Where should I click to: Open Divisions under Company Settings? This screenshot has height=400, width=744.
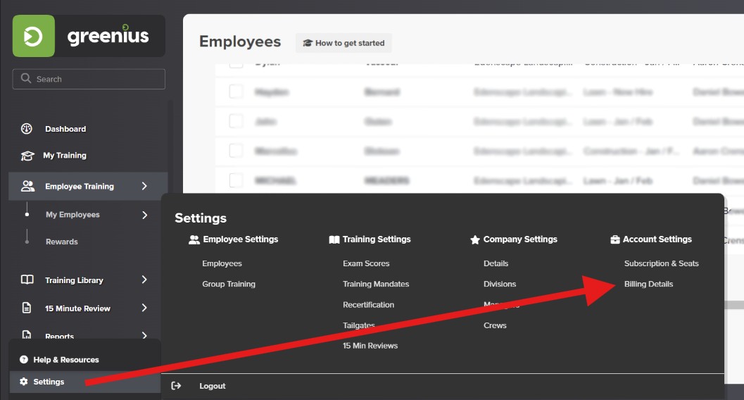click(500, 284)
